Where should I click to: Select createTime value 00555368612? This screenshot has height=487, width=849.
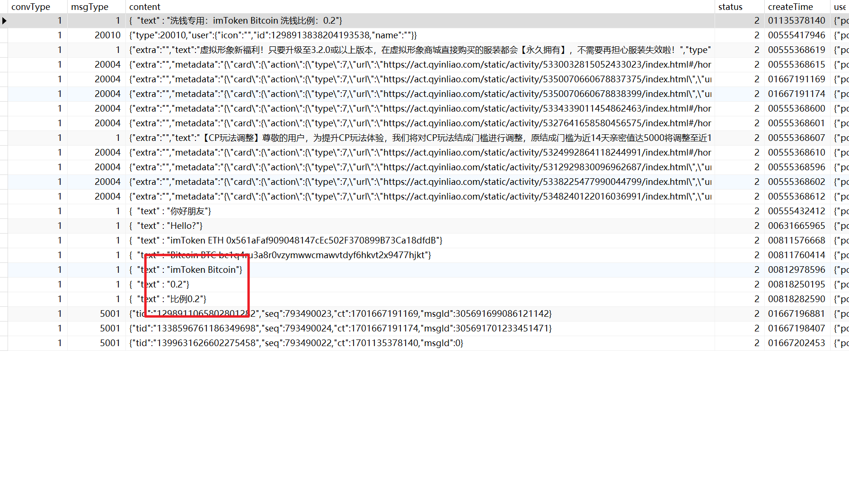[x=797, y=196]
